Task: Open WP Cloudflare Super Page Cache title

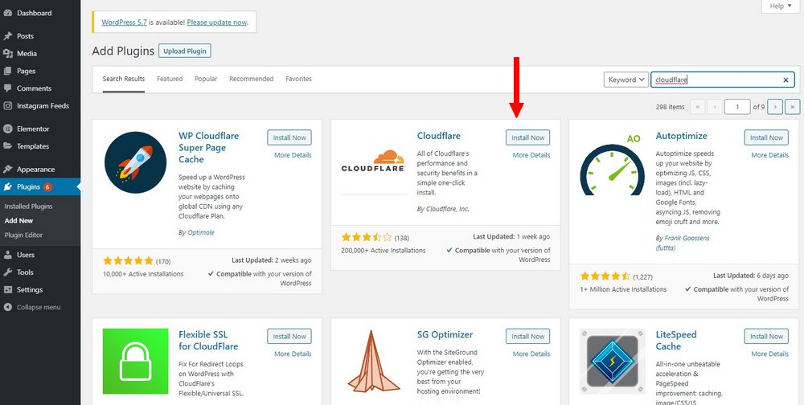Action: [x=209, y=148]
